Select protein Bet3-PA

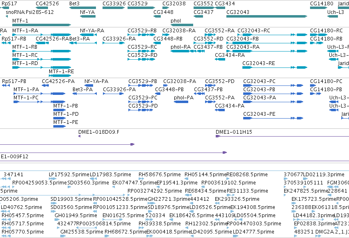click(x=82, y=90)
